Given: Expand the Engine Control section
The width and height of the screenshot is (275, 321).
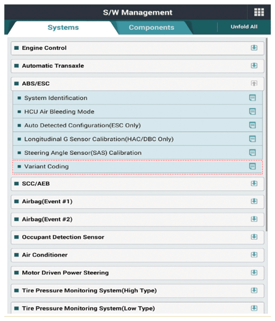Looking at the screenshot, I should [254, 48].
